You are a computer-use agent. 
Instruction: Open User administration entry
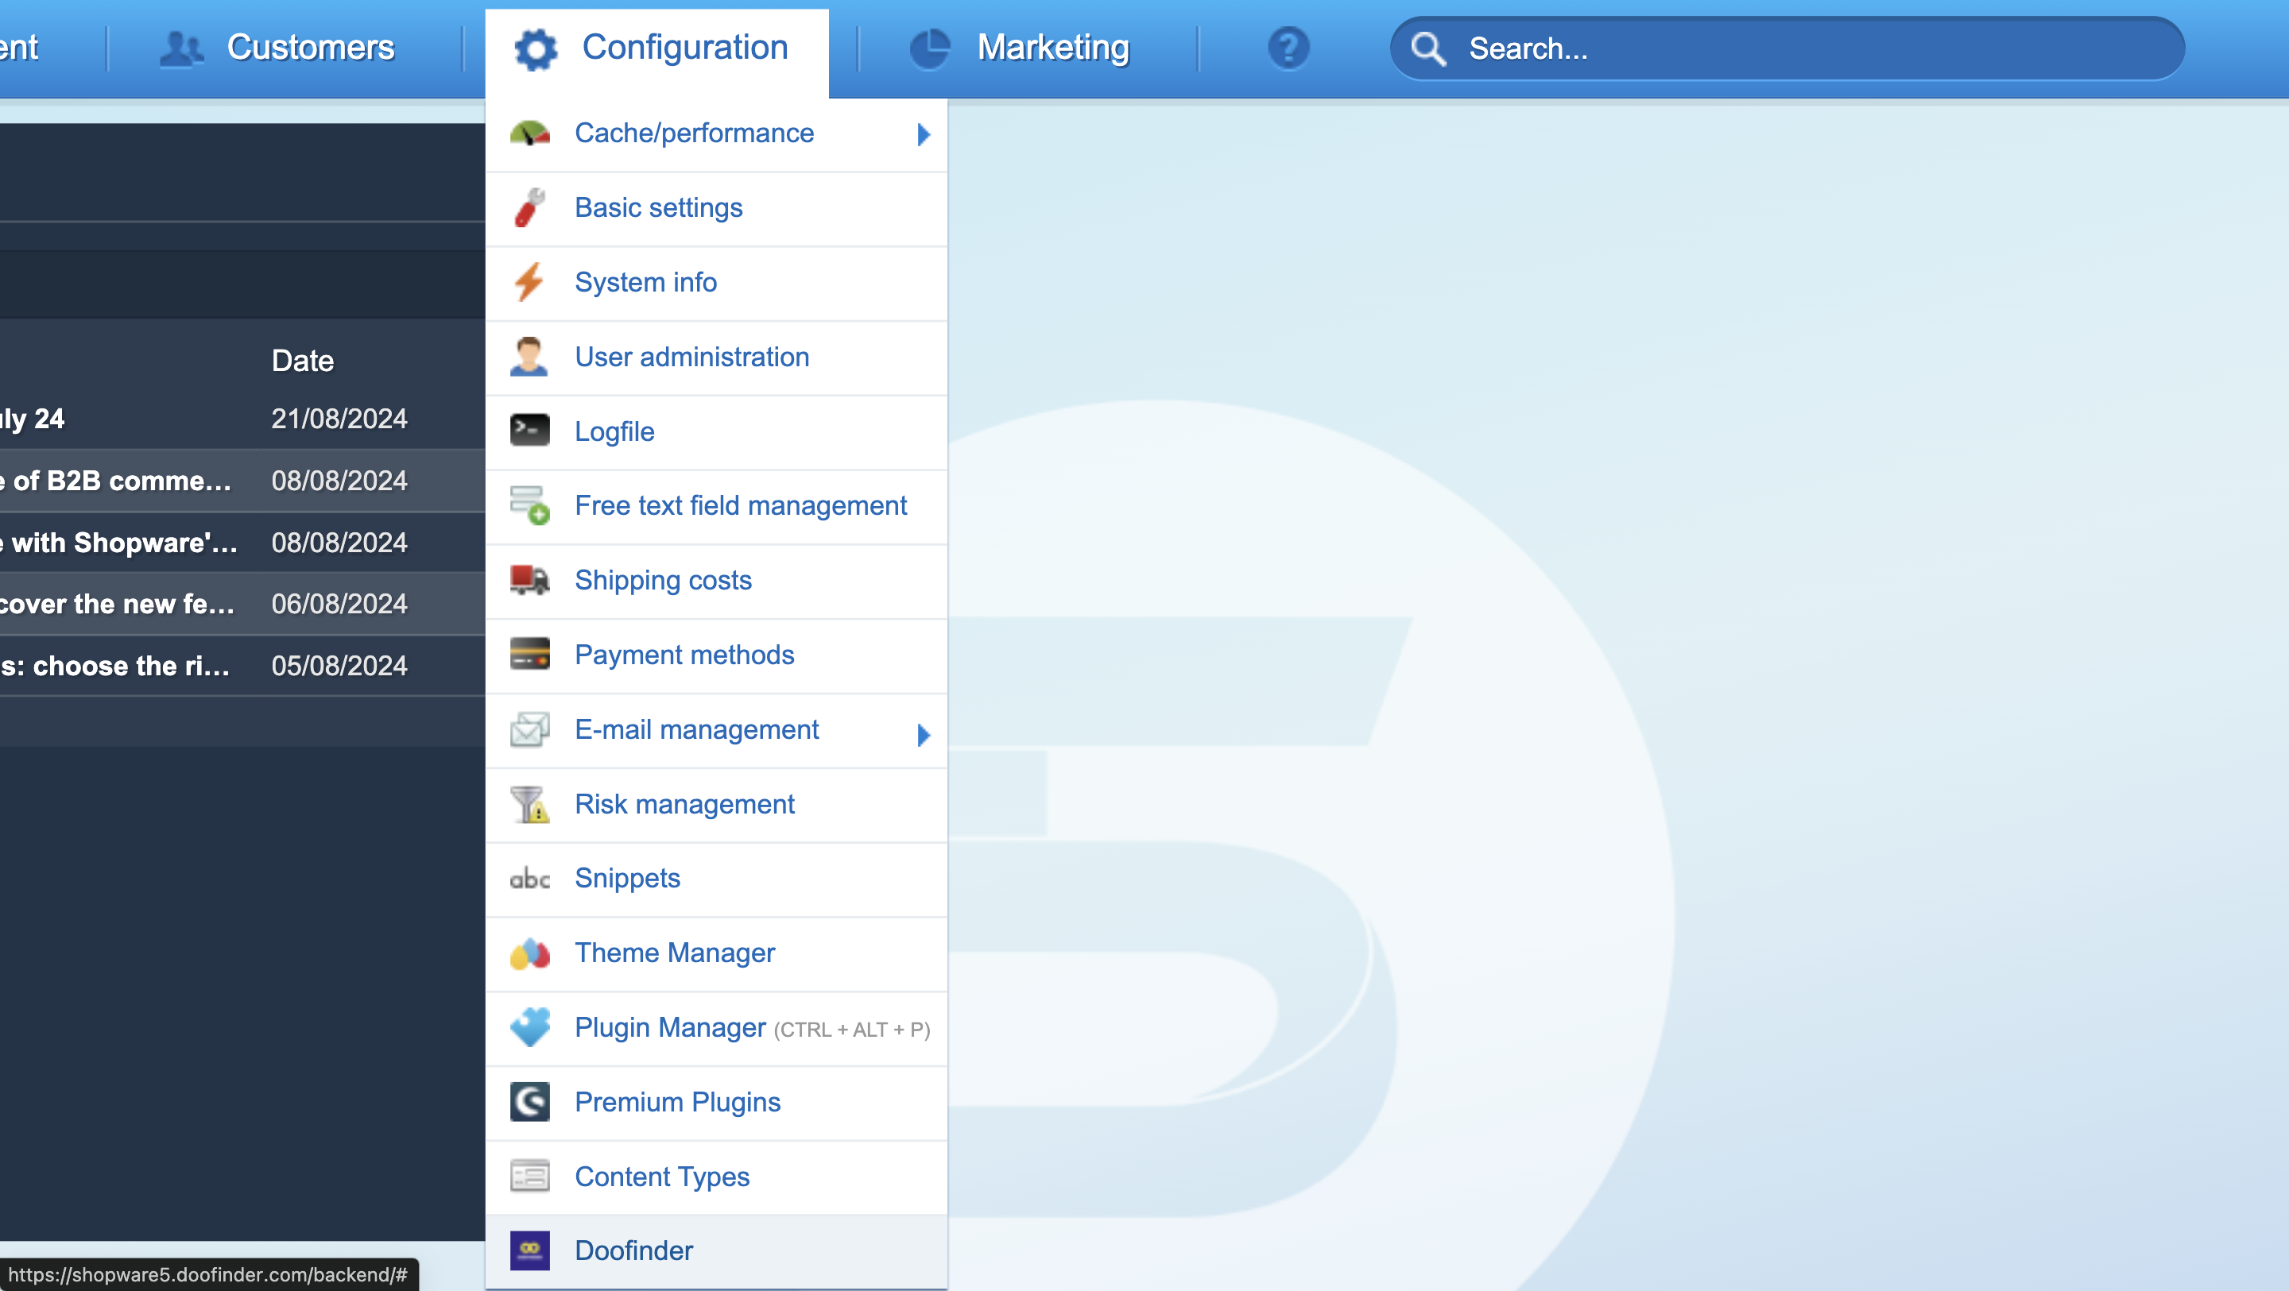tap(716, 358)
